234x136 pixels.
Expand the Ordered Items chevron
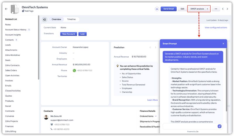[x=156, y=116]
